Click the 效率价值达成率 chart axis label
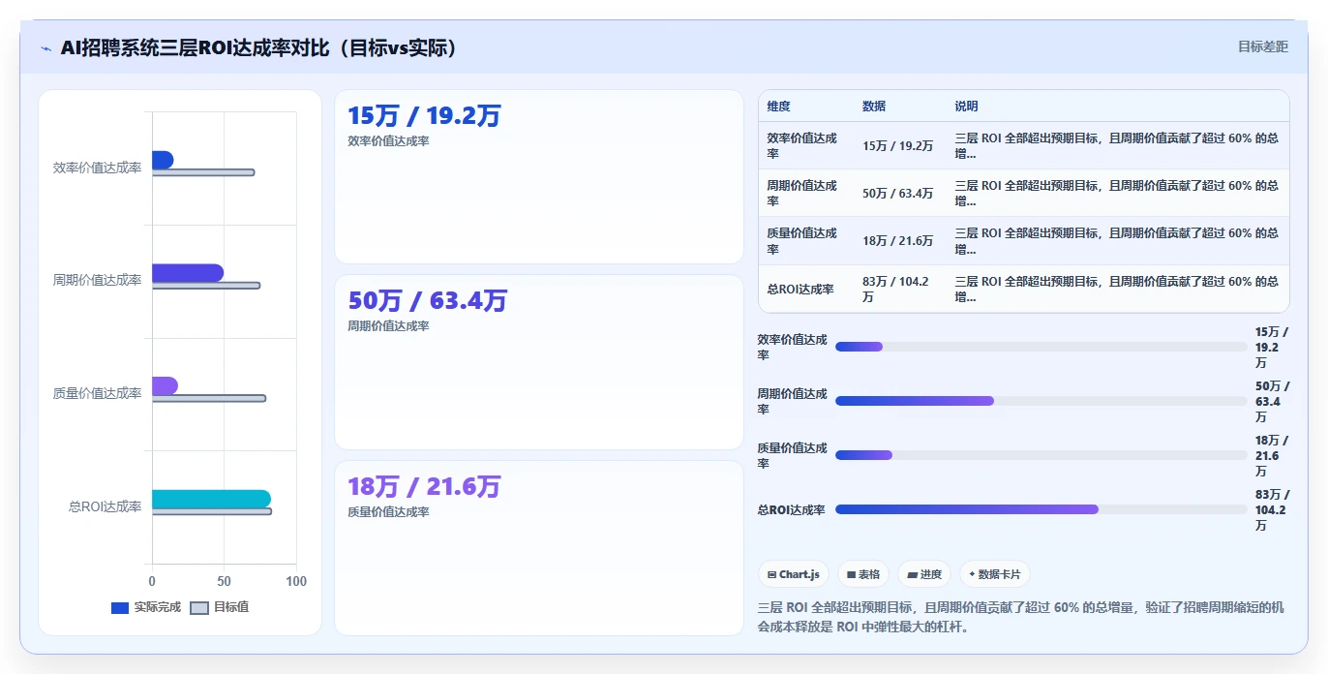Image resolution: width=1328 pixels, height=674 pixels. point(97,168)
